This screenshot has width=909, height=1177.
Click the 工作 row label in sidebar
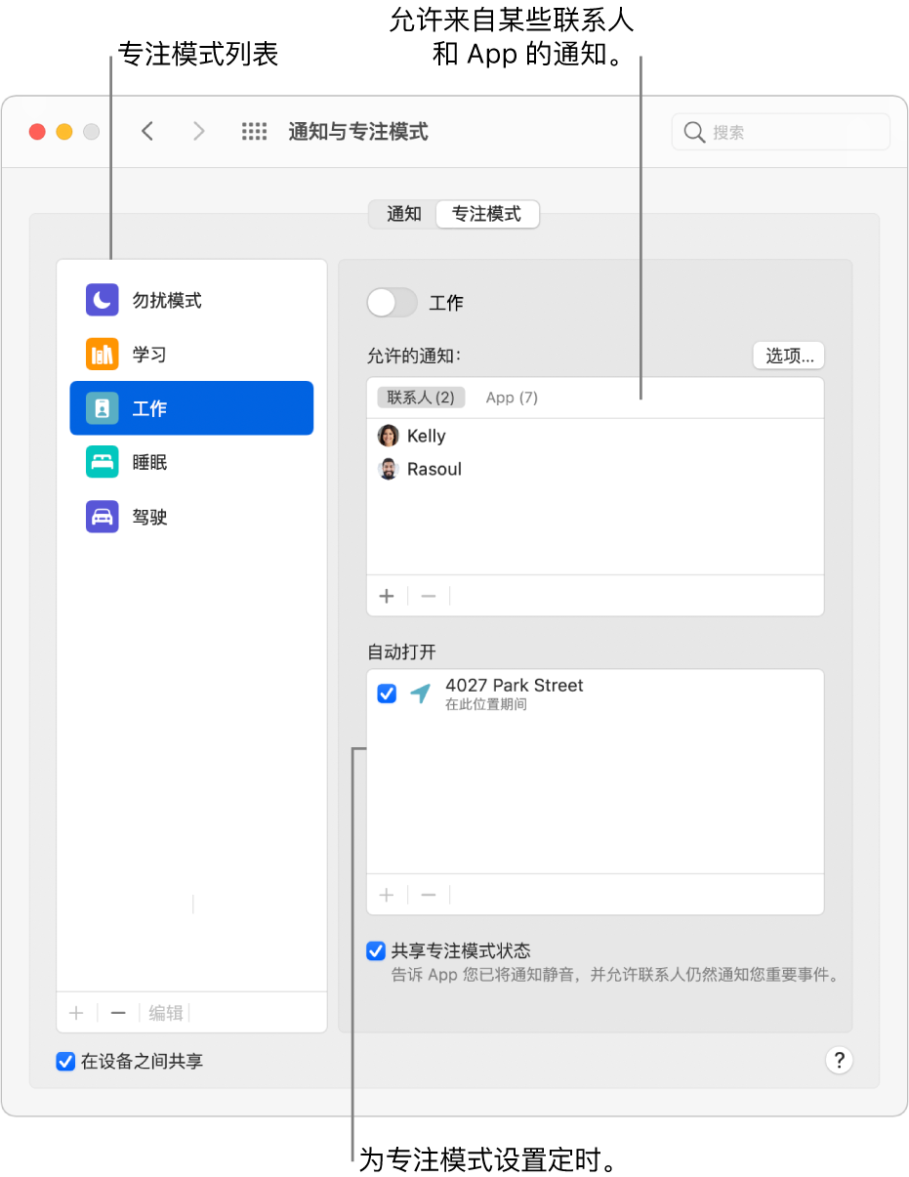149,408
